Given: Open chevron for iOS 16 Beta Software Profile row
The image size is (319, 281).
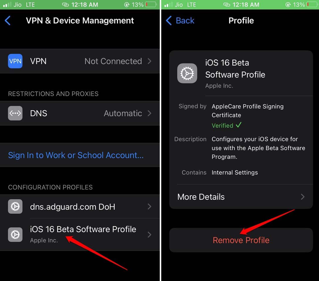Looking at the screenshot, I should click(x=150, y=234).
